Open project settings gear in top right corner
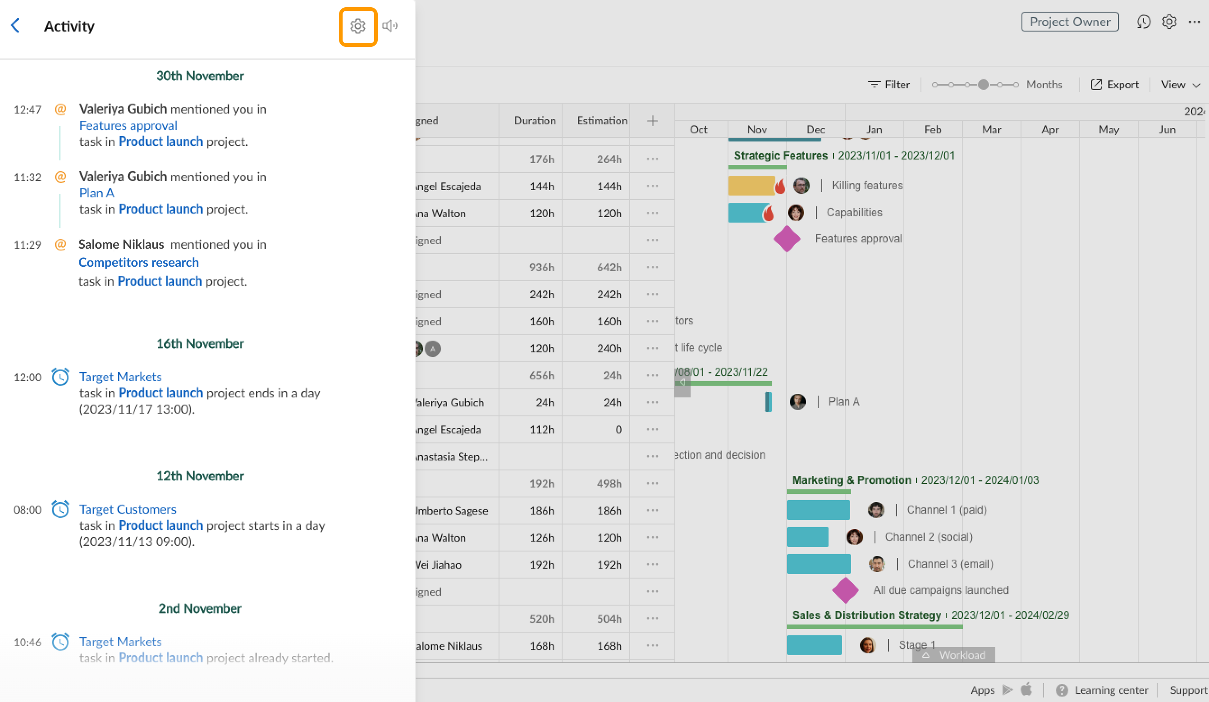 tap(1169, 22)
